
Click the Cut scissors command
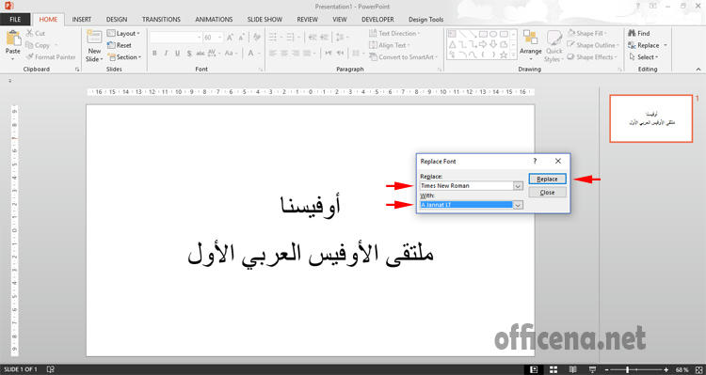coord(36,33)
